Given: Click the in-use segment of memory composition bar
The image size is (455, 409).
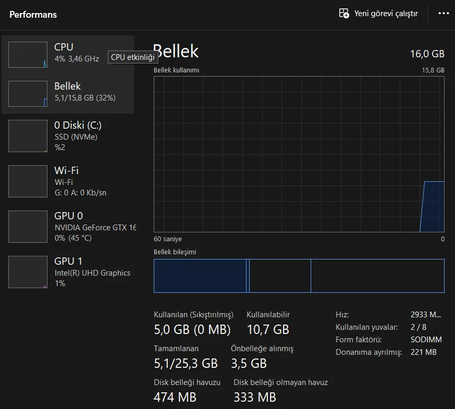Looking at the screenshot, I should 200,276.
